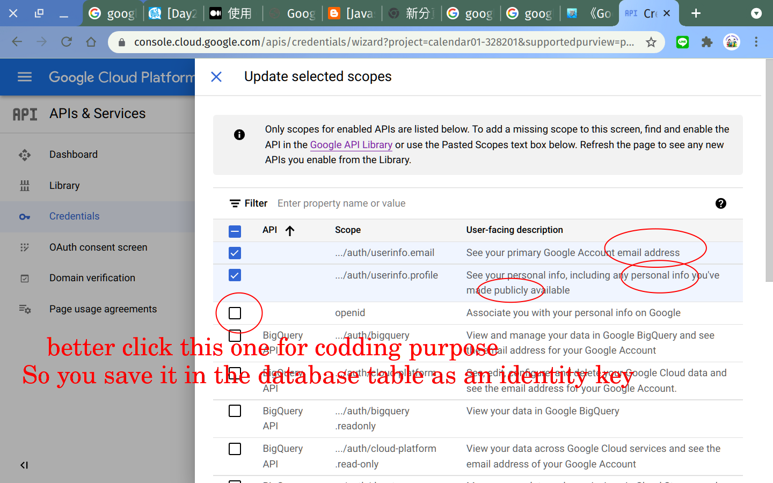Viewport: 773px width, 483px height.
Task: Bookmark this page with the star icon
Action: tap(651, 42)
